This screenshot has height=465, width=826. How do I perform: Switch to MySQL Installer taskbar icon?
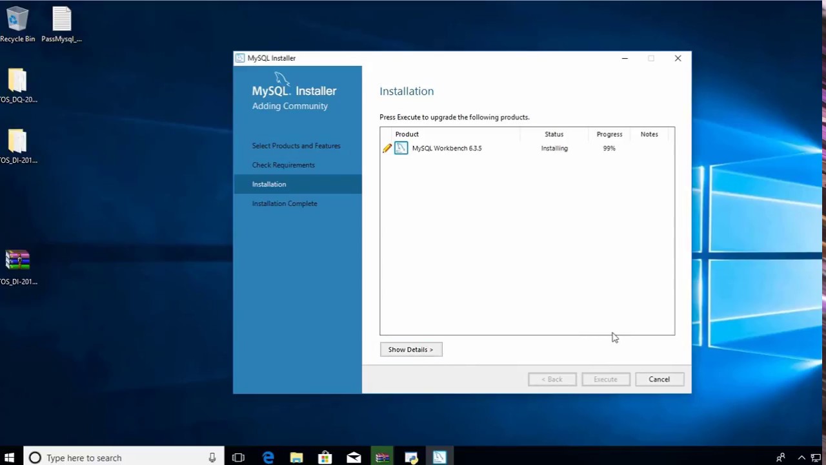coord(439,458)
